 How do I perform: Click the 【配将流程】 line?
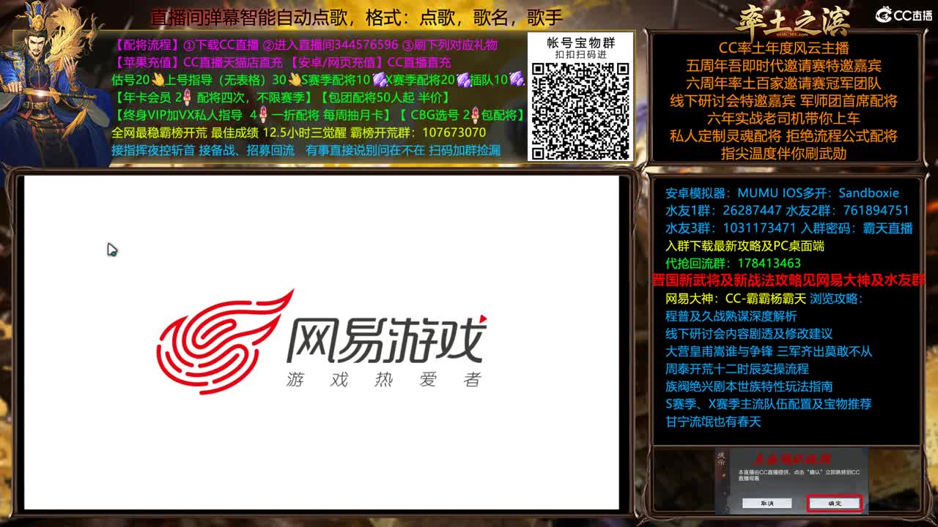tap(306, 45)
